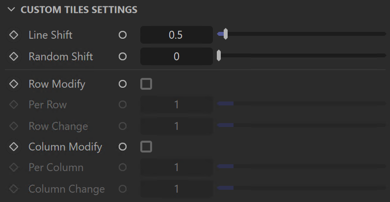
Task: Click the Random Shift value field
Action: click(x=176, y=56)
